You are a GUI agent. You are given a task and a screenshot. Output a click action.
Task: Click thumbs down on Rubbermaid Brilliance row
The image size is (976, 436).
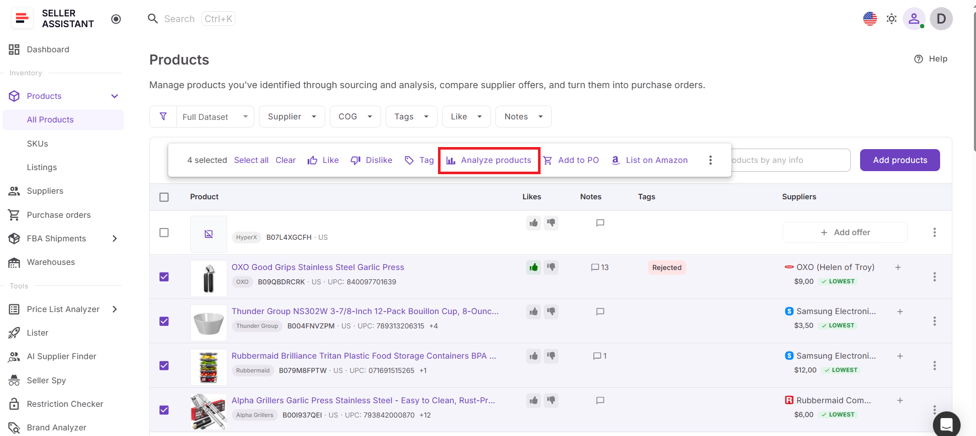point(551,356)
